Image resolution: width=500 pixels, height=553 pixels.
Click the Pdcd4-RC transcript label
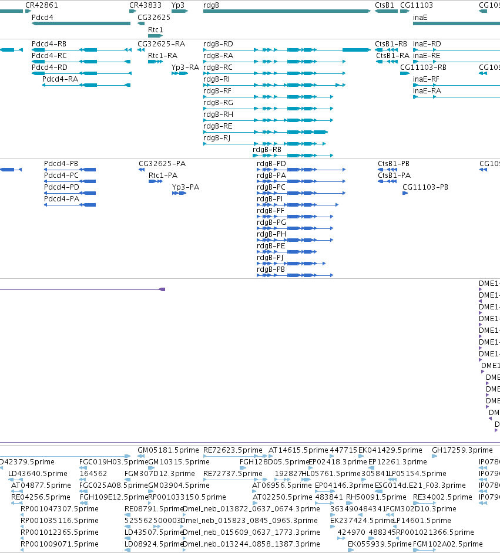click(x=49, y=56)
